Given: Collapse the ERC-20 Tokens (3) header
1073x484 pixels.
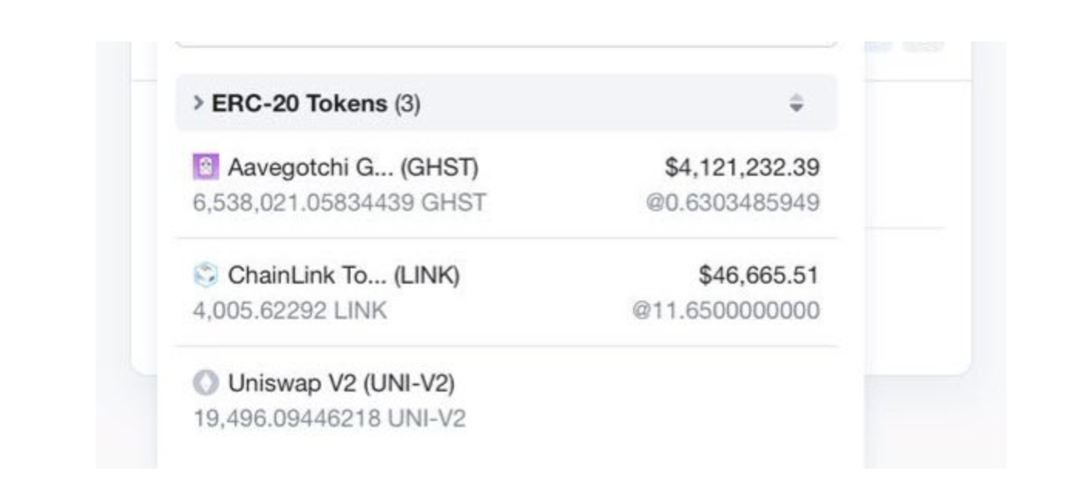Looking at the screenshot, I should coord(506,103).
